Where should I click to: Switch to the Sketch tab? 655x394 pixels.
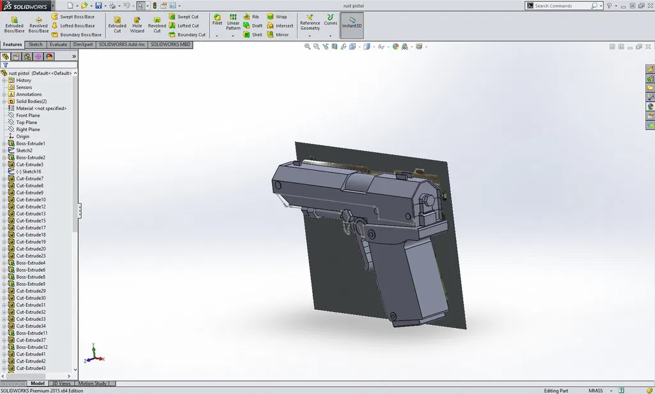point(35,44)
